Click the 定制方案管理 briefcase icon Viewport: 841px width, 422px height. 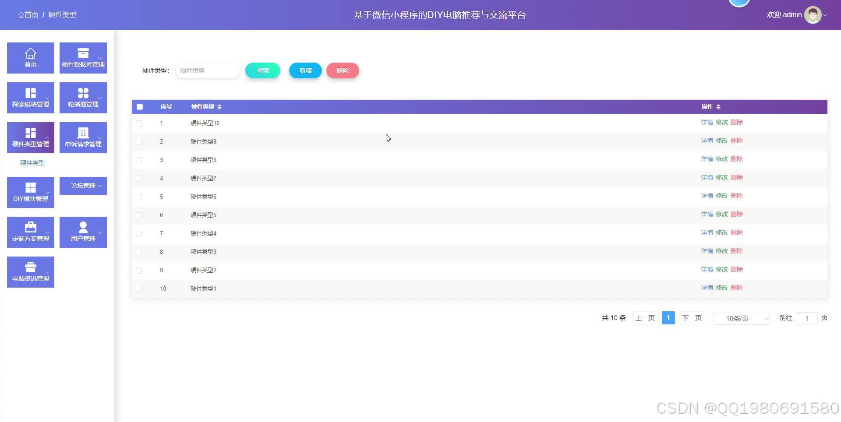tap(30, 232)
